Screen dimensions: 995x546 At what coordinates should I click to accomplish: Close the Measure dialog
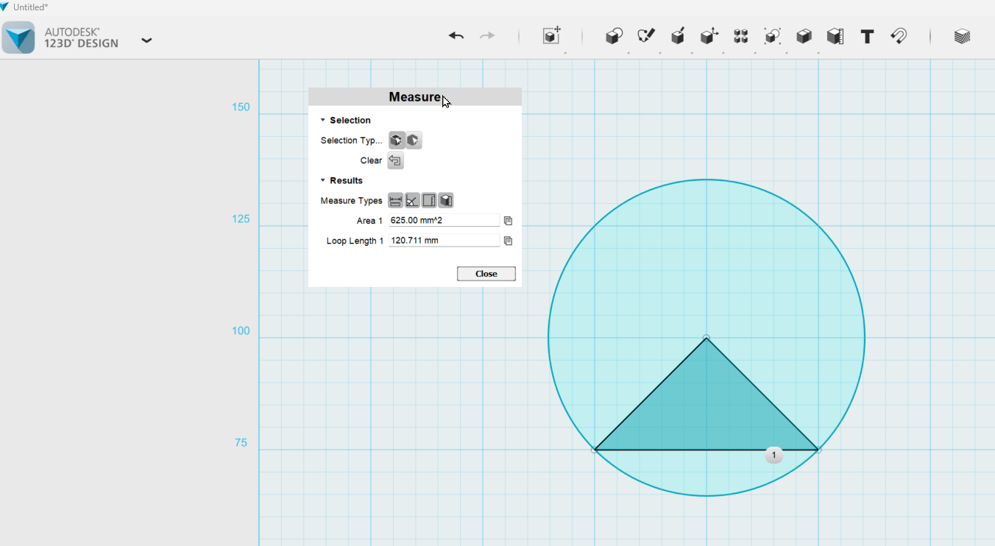[486, 274]
